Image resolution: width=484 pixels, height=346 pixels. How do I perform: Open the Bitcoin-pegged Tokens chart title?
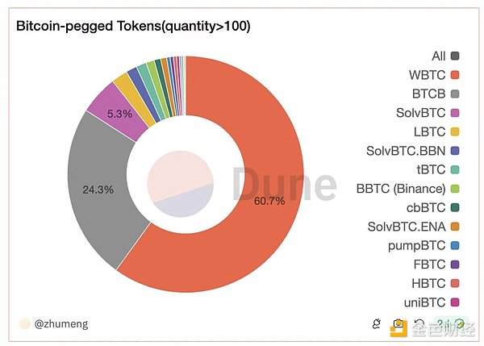click(133, 26)
